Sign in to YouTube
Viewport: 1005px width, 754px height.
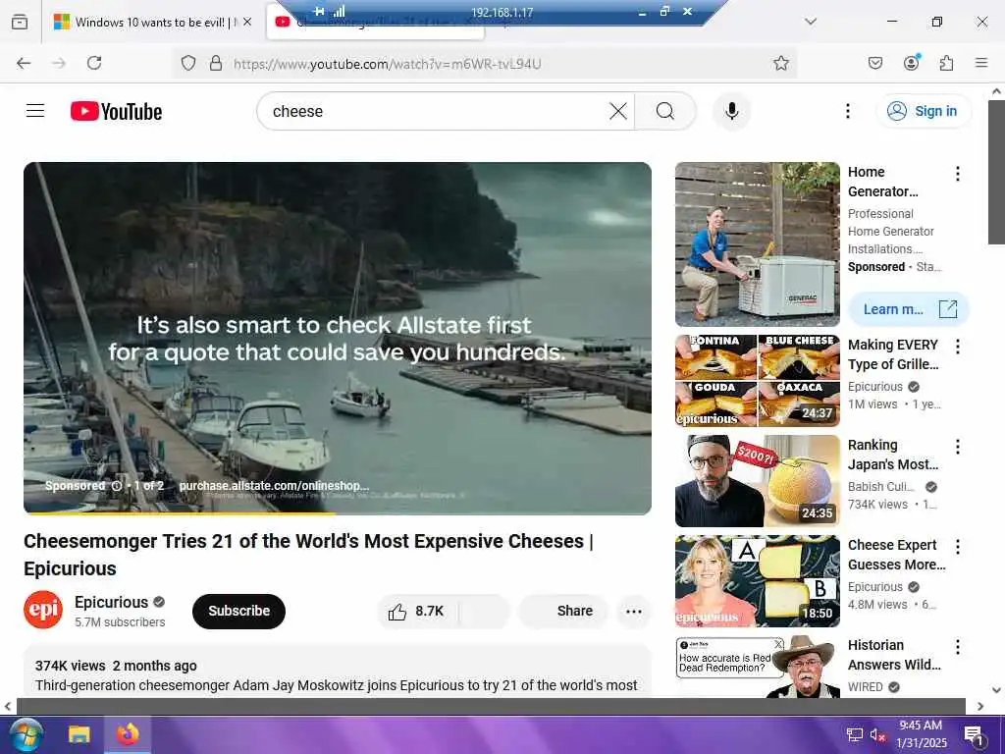pos(923,112)
